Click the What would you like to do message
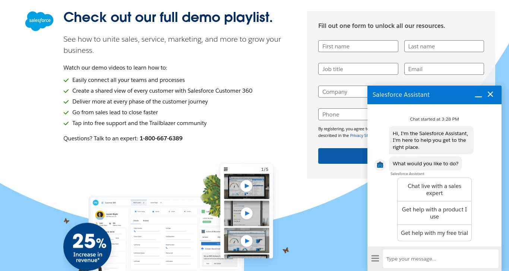Viewport: 509px width, 271px height. click(x=426, y=163)
